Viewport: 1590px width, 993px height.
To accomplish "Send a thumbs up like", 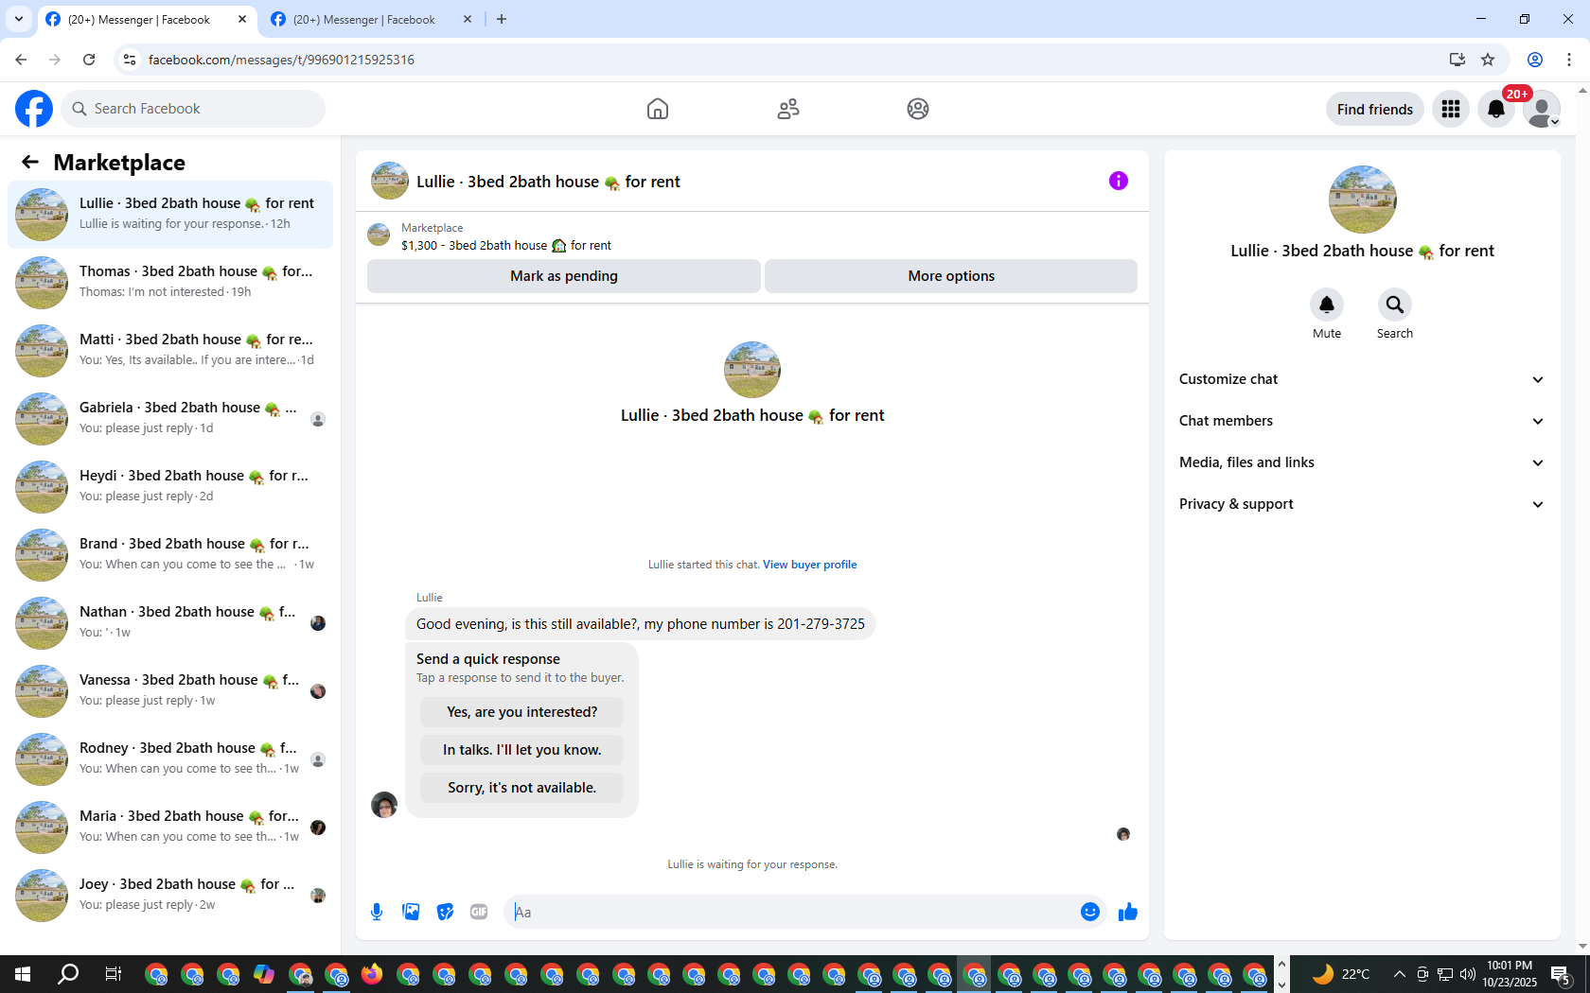I will [x=1128, y=912].
